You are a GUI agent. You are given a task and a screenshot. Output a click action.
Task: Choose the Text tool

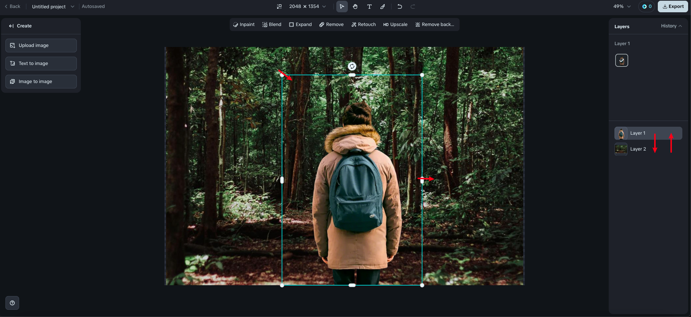[369, 6]
